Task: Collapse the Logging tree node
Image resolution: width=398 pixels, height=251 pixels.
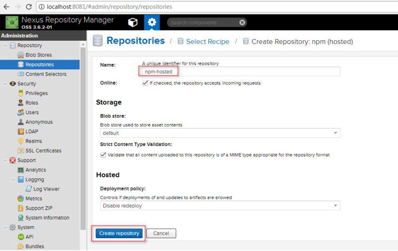Action: coord(13,180)
